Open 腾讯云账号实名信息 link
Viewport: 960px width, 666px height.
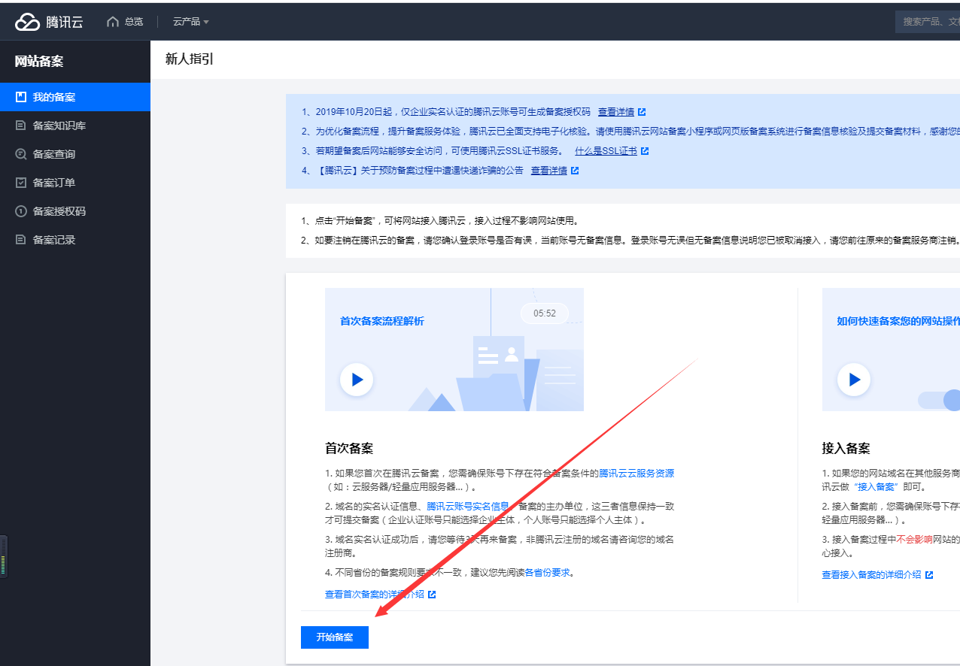coord(468,507)
